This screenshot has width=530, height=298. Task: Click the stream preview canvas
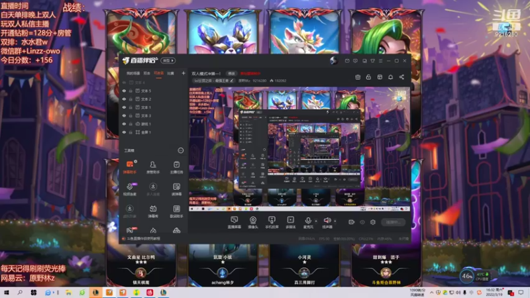pyautogui.click(x=299, y=149)
